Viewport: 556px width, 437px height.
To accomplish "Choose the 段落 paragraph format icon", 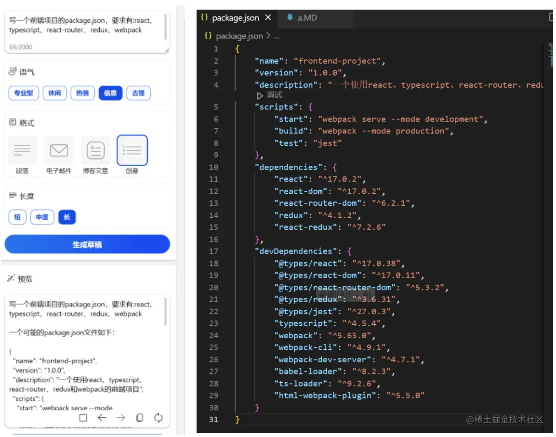I will (22, 150).
